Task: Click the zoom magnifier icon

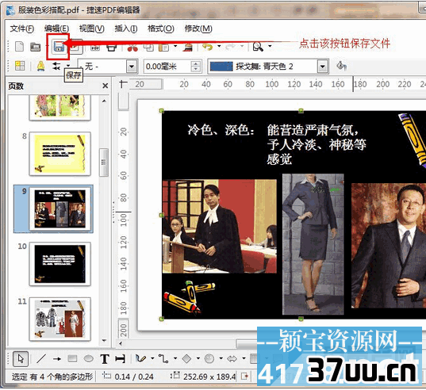Action: point(258,47)
